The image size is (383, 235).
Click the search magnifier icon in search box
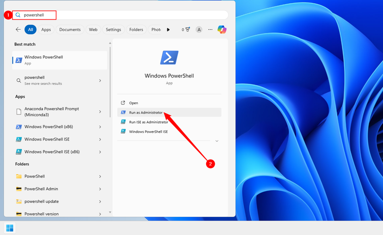[18, 15]
